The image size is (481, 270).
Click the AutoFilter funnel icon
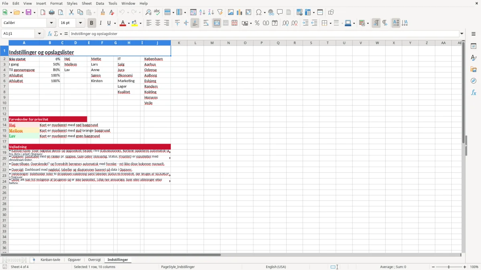[x=220, y=12]
